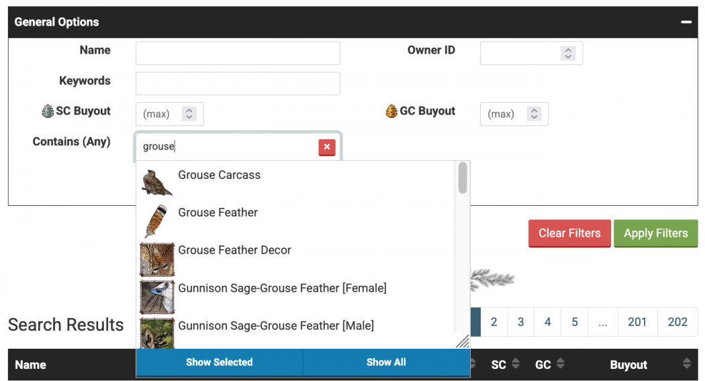Click the Grouse Carcass item icon

tap(157, 182)
